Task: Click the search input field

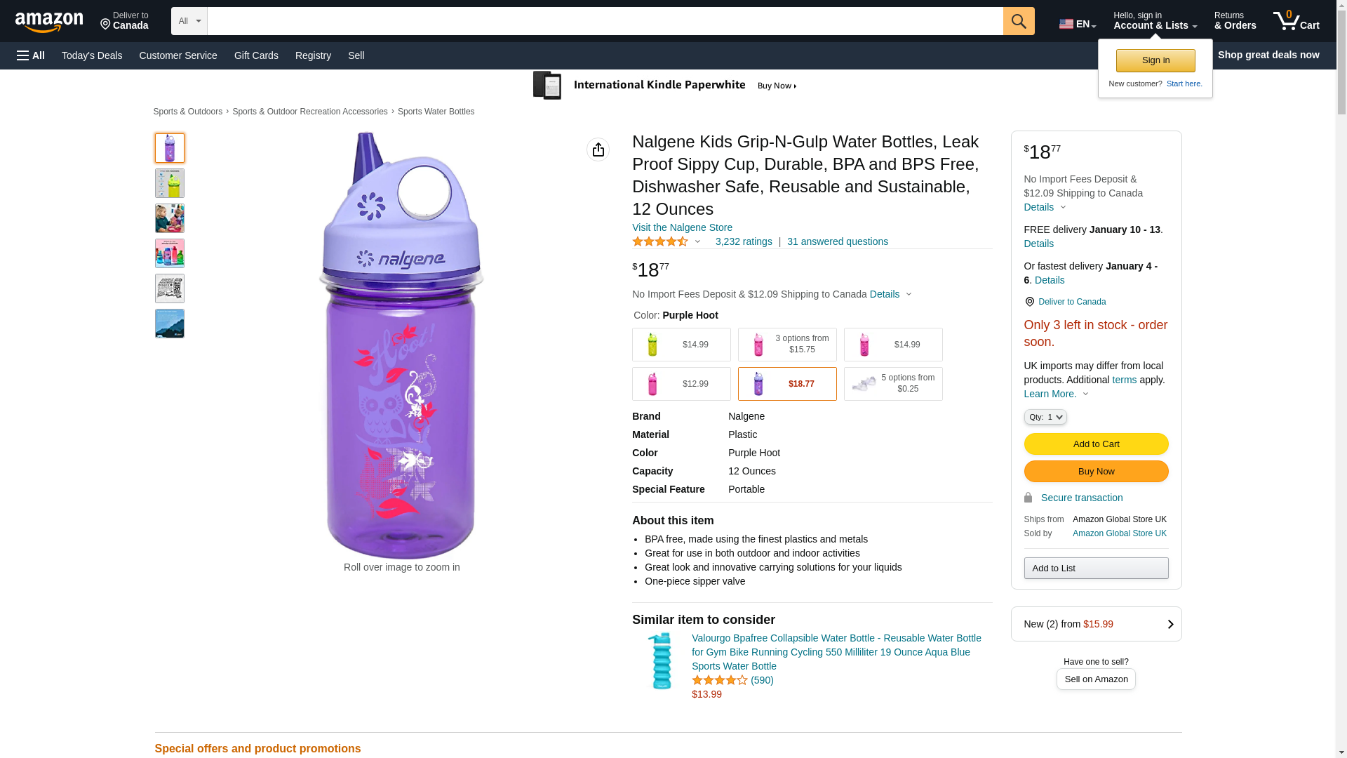Action: pyautogui.click(x=605, y=21)
